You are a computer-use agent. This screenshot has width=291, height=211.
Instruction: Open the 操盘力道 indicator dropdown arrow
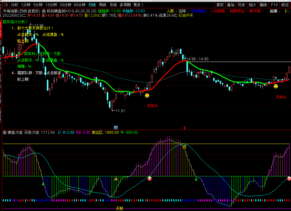(x=5, y=133)
